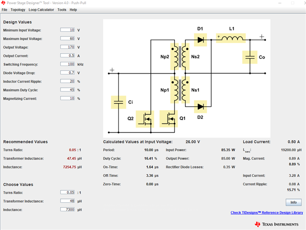Click the Duty Cycle 16.41 % value
The image size is (306, 230).
(151, 159)
